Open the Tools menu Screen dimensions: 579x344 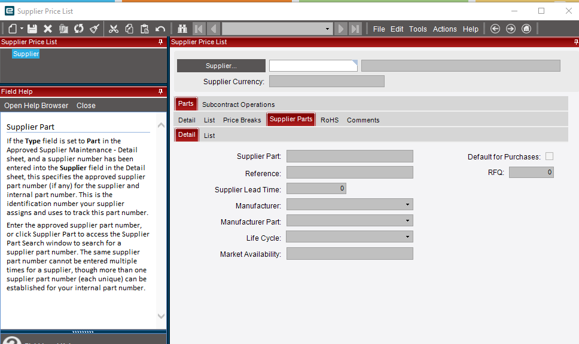tap(418, 29)
